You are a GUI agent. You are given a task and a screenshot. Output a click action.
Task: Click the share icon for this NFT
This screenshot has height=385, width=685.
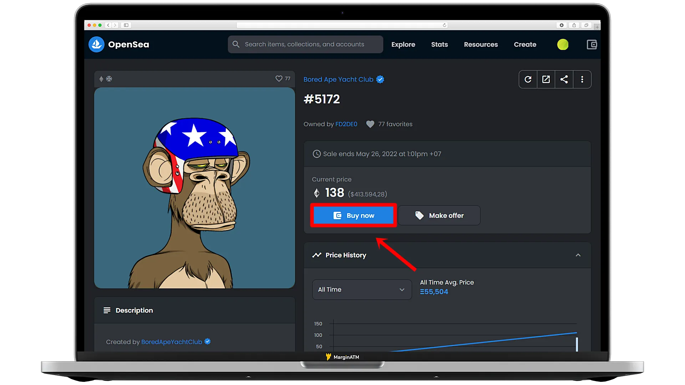[x=564, y=79]
